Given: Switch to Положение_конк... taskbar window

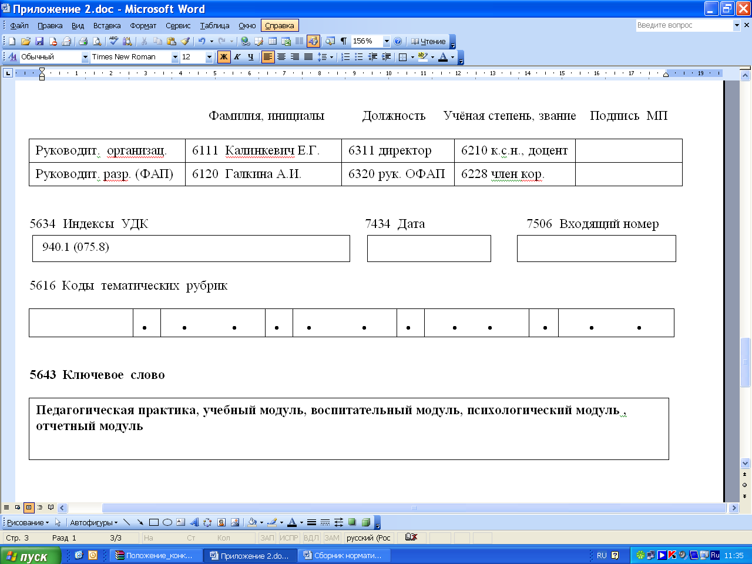Looking at the screenshot, I should click(156, 556).
